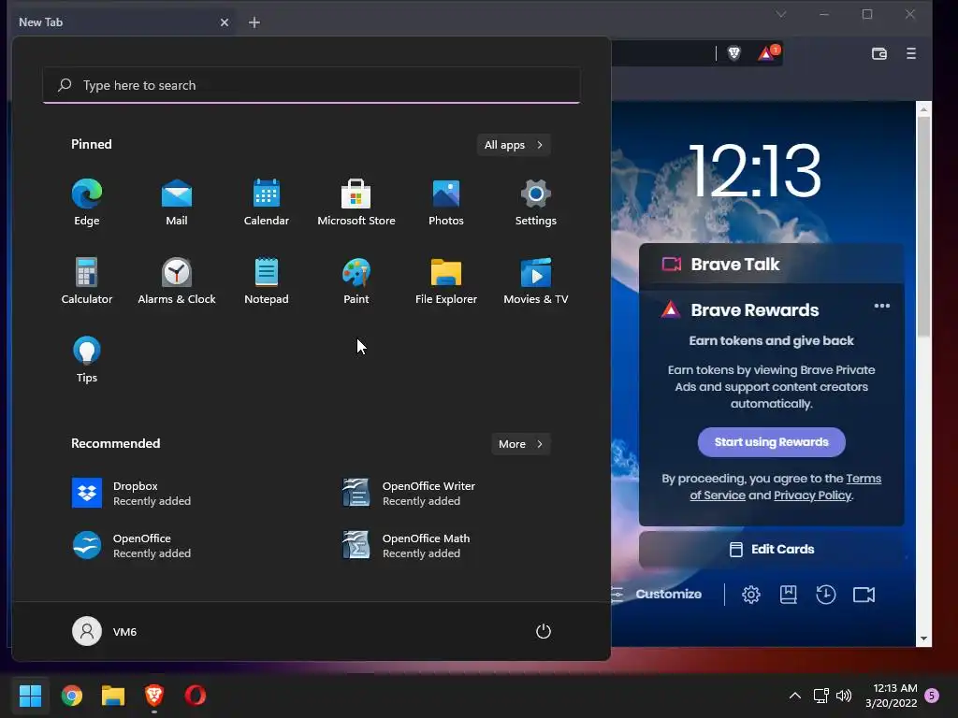Viewport: 958px width, 718px height.
Task: Open history icon on new tab page
Action: tap(825, 594)
